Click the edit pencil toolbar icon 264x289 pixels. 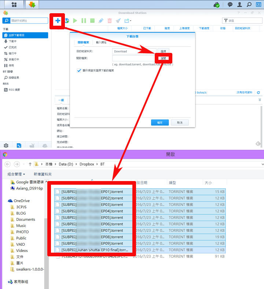pos(101,21)
